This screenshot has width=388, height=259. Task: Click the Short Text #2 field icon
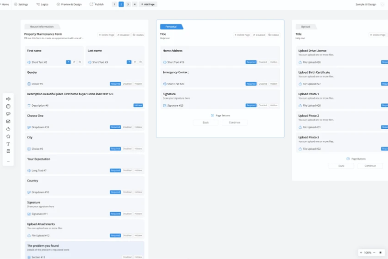click(29, 62)
